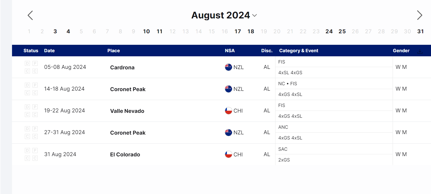
Task: Go to previous month arrow
Action: click(x=30, y=15)
